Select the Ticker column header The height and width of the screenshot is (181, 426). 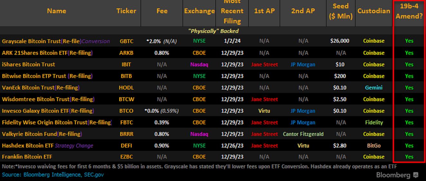coord(126,11)
